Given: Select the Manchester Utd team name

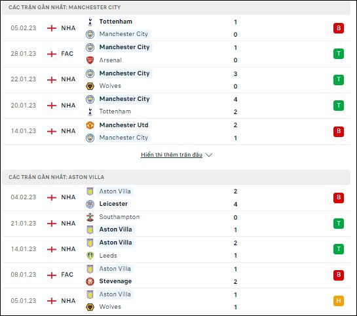Looking at the screenshot, I should [x=124, y=125].
